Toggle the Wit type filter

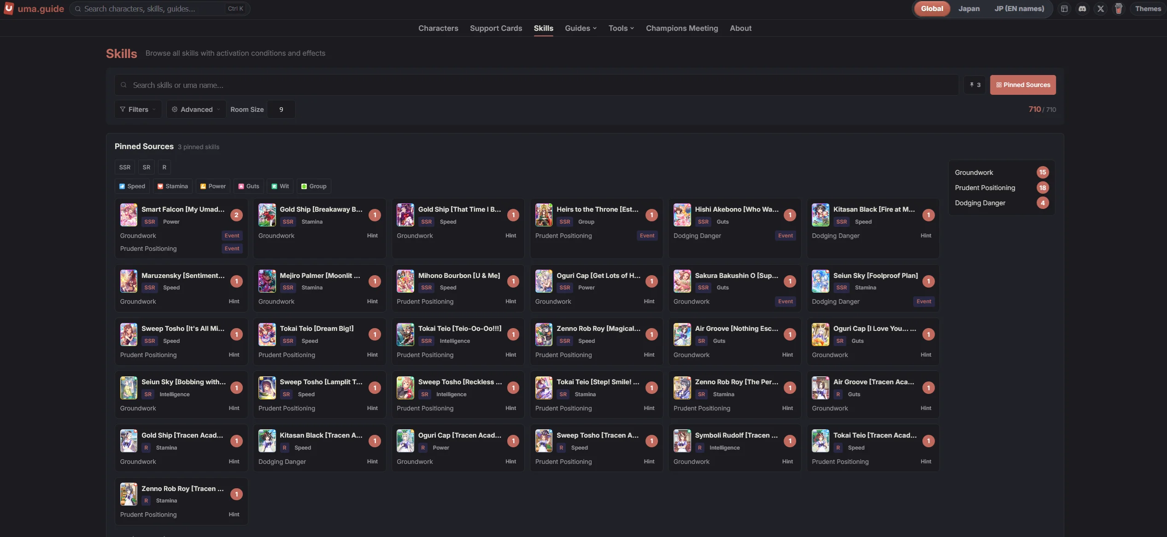tap(280, 186)
